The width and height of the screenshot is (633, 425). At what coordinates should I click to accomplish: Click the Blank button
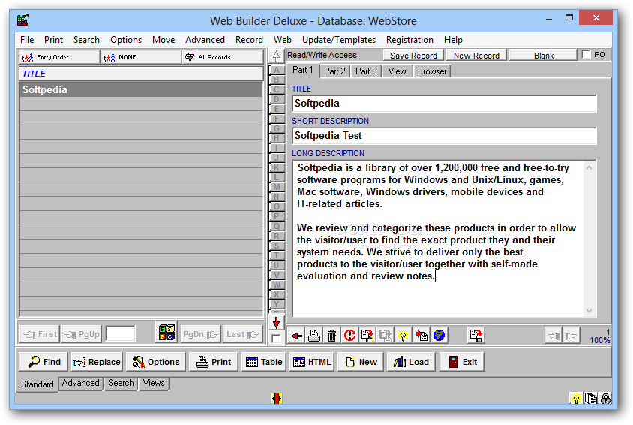coord(544,56)
